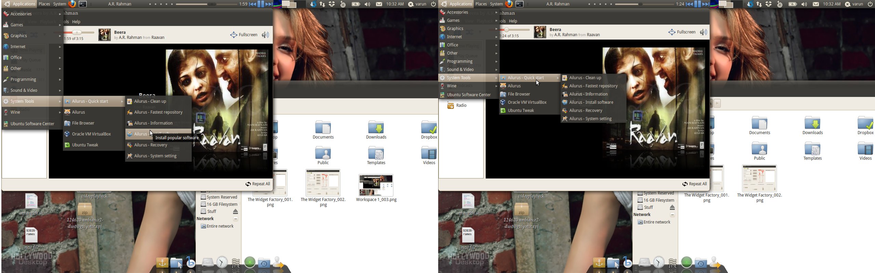Image resolution: width=875 pixels, height=273 pixels.
Task: Choose Ailurus - Install software in the right menu
Action: click(593, 102)
